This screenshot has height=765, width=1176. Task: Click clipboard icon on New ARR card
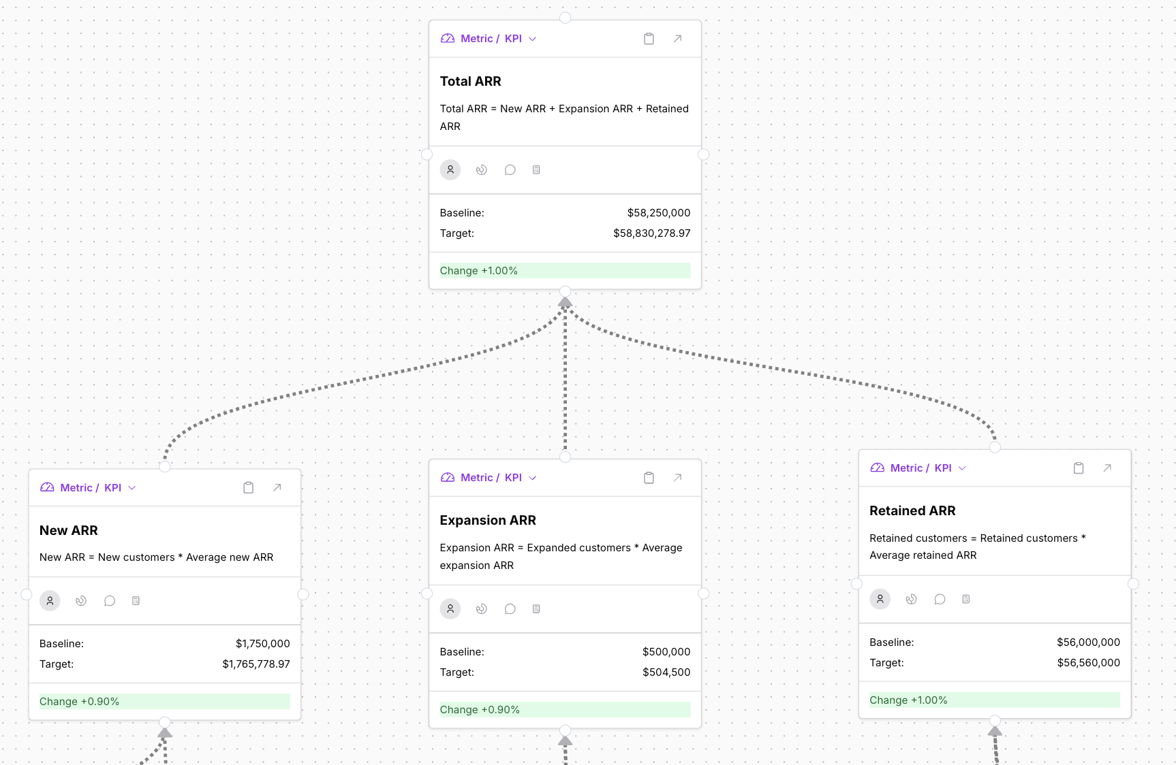(249, 488)
